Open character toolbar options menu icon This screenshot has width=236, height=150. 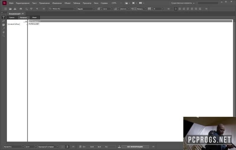click(x=168, y=9)
